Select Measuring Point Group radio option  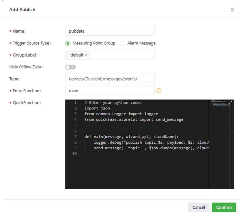68,43
